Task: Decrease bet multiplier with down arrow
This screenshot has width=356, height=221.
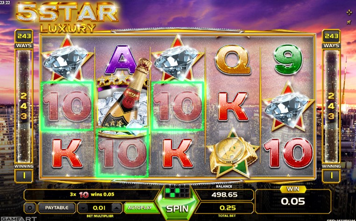Action: point(83,208)
